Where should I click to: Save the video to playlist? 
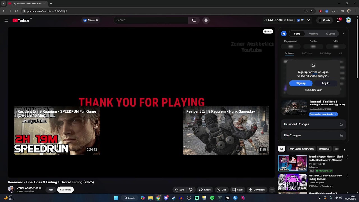click(237, 190)
